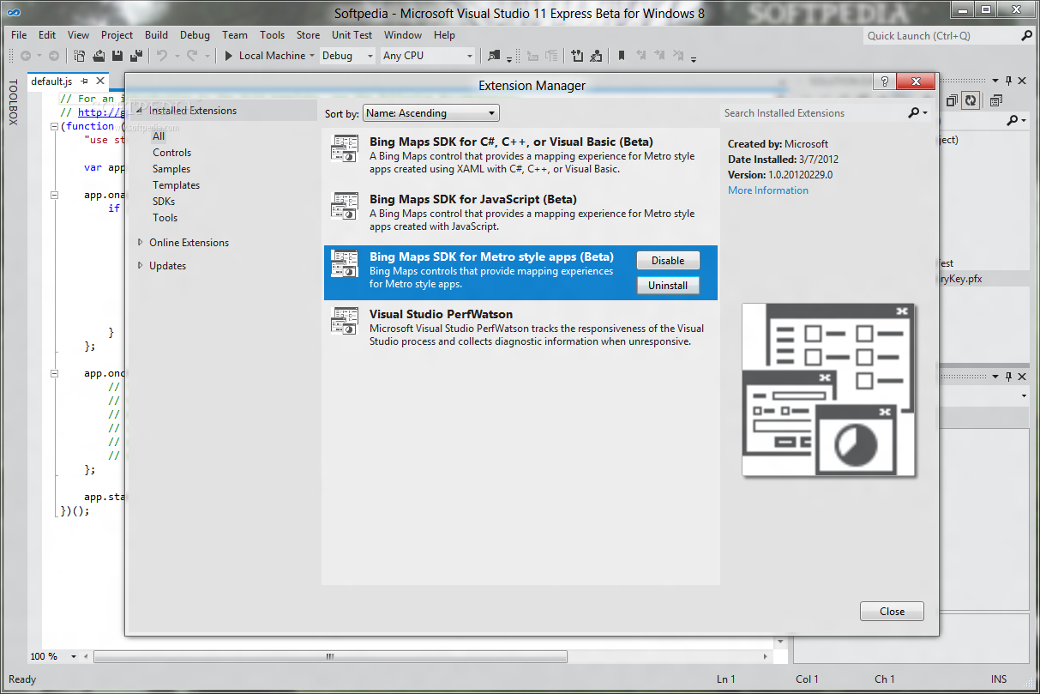Viewport: 1040px width, 694px height.
Task: Click the Refresh icon in Solution Explorer
Action: click(971, 100)
